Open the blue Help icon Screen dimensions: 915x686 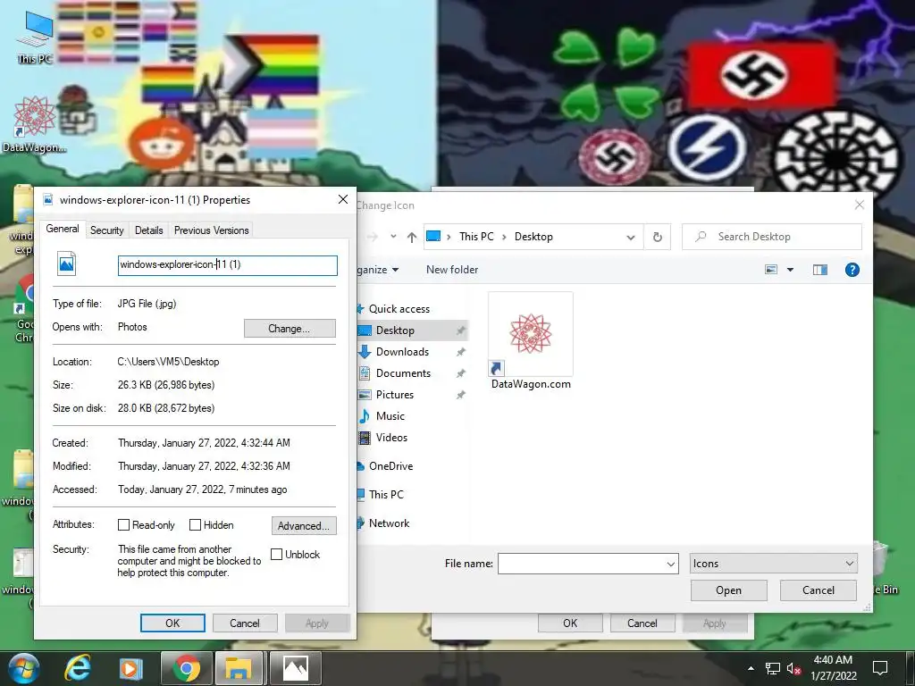[x=852, y=270]
